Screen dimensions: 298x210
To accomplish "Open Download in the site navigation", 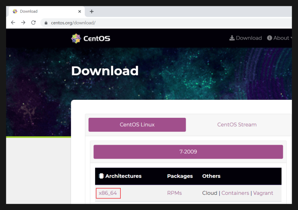I will [245, 38].
